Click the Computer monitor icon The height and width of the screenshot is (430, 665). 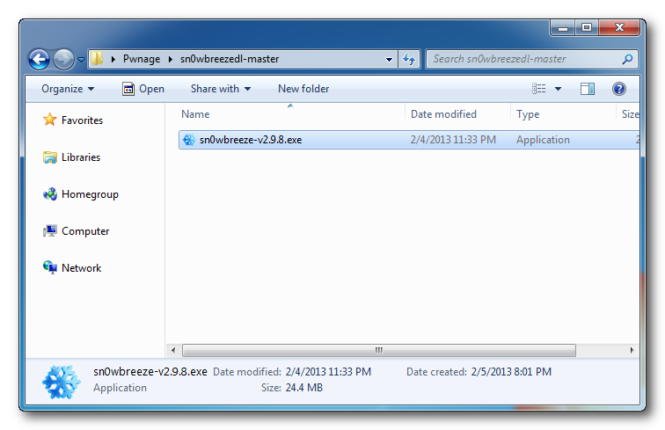pos(49,231)
